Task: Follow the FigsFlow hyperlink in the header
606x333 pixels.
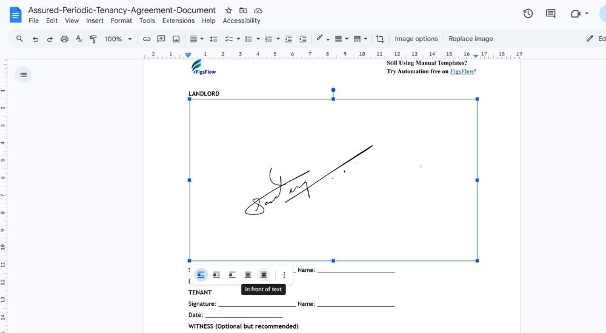Action: (x=462, y=71)
